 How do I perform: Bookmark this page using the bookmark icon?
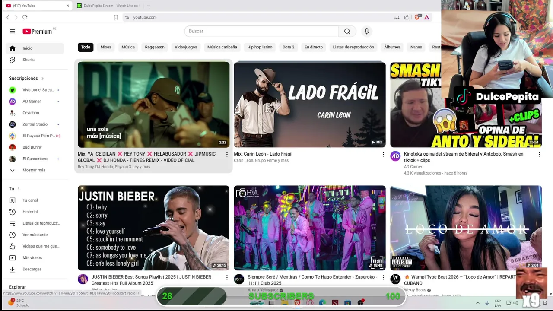pyautogui.click(x=116, y=17)
